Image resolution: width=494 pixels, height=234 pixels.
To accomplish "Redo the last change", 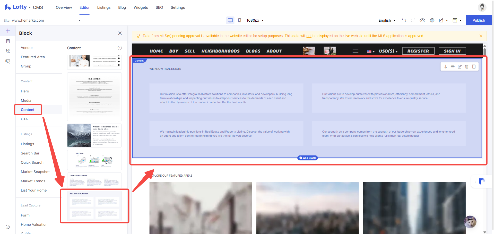I will [413, 20].
